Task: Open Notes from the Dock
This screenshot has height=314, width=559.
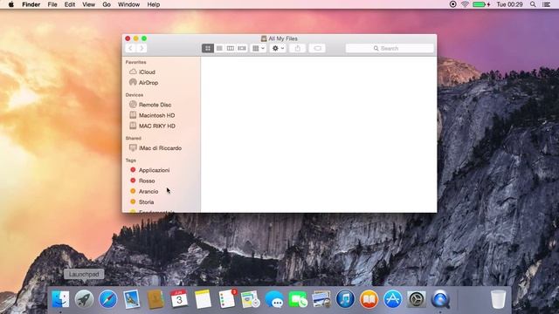Action: click(x=203, y=299)
